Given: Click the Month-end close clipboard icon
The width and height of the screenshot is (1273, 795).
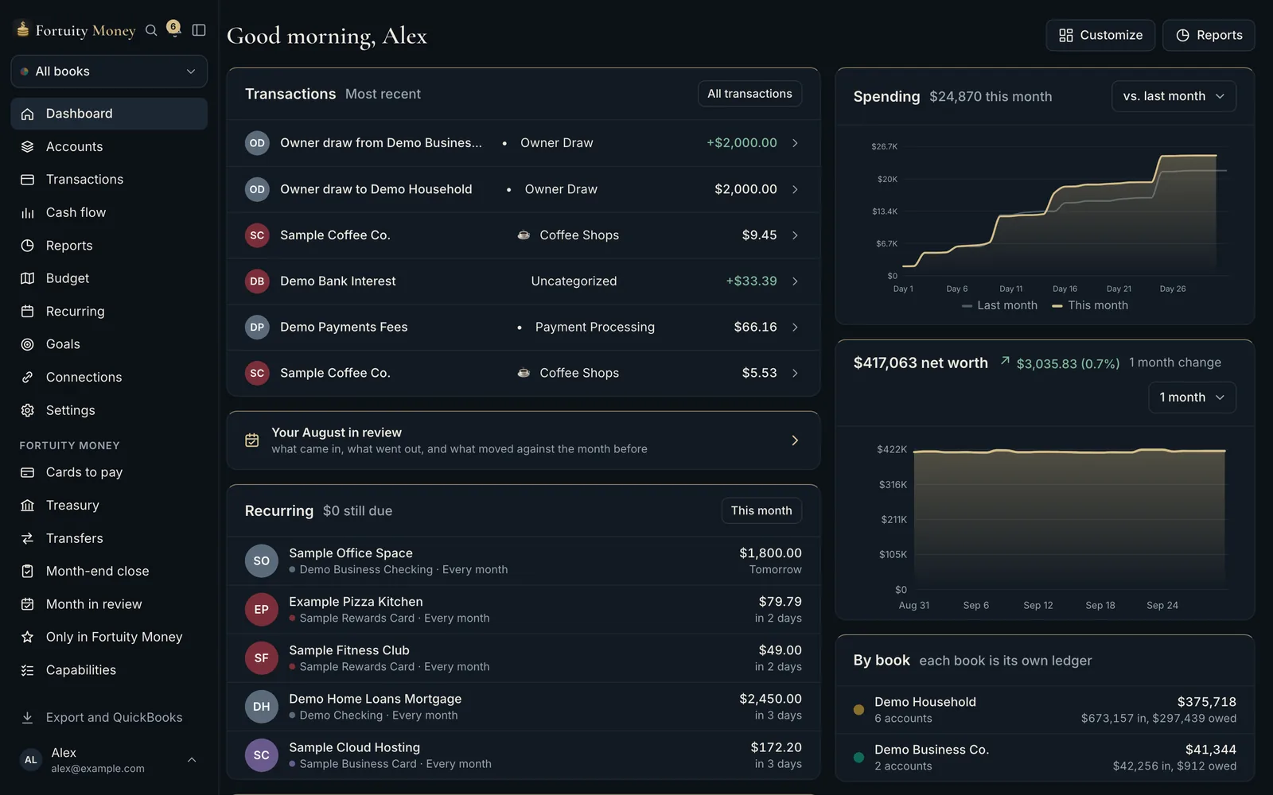Looking at the screenshot, I should (27, 572).
